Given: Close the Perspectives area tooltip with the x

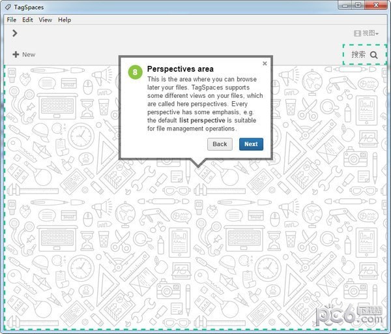Looking at the screenshot, I should (265, 64).
